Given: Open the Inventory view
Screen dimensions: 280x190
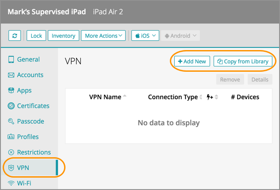Looking at the screenshot, I should pyautogui.click(x=64, y=36).
